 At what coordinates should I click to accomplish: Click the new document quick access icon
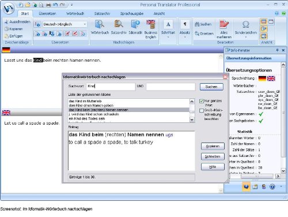click(21, 5)
